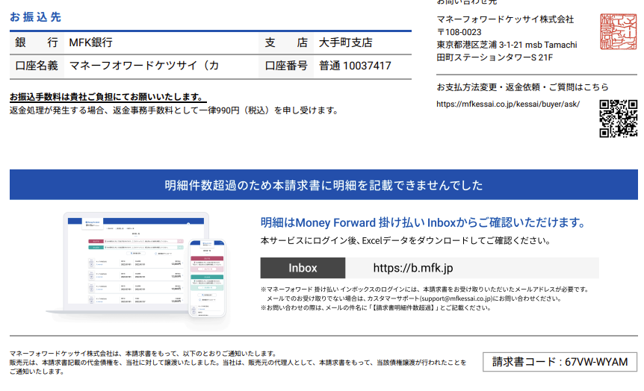644x391 pixels.
Task: Select company name マネーフォワードケッサイ株式会社
Action: pyautogui.click(x=505, y=19)
